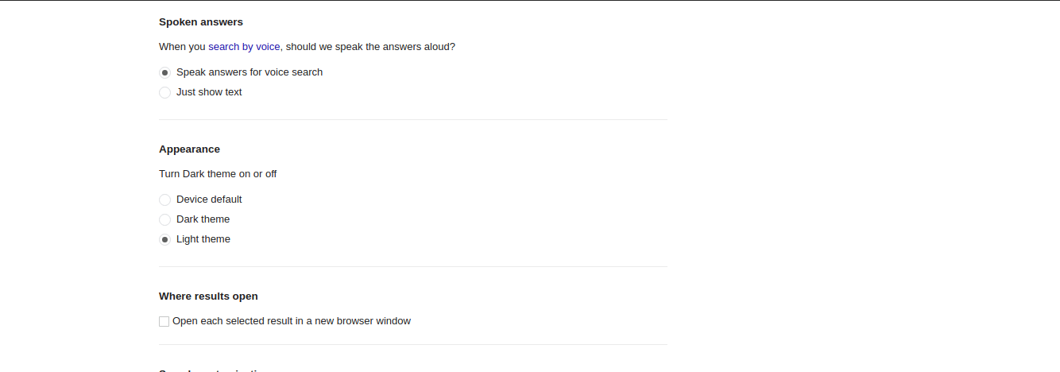This screenshot has width=1060, height=372.
Task: Click the 'Dark theme' label text
Action: [x=203, y=219]
